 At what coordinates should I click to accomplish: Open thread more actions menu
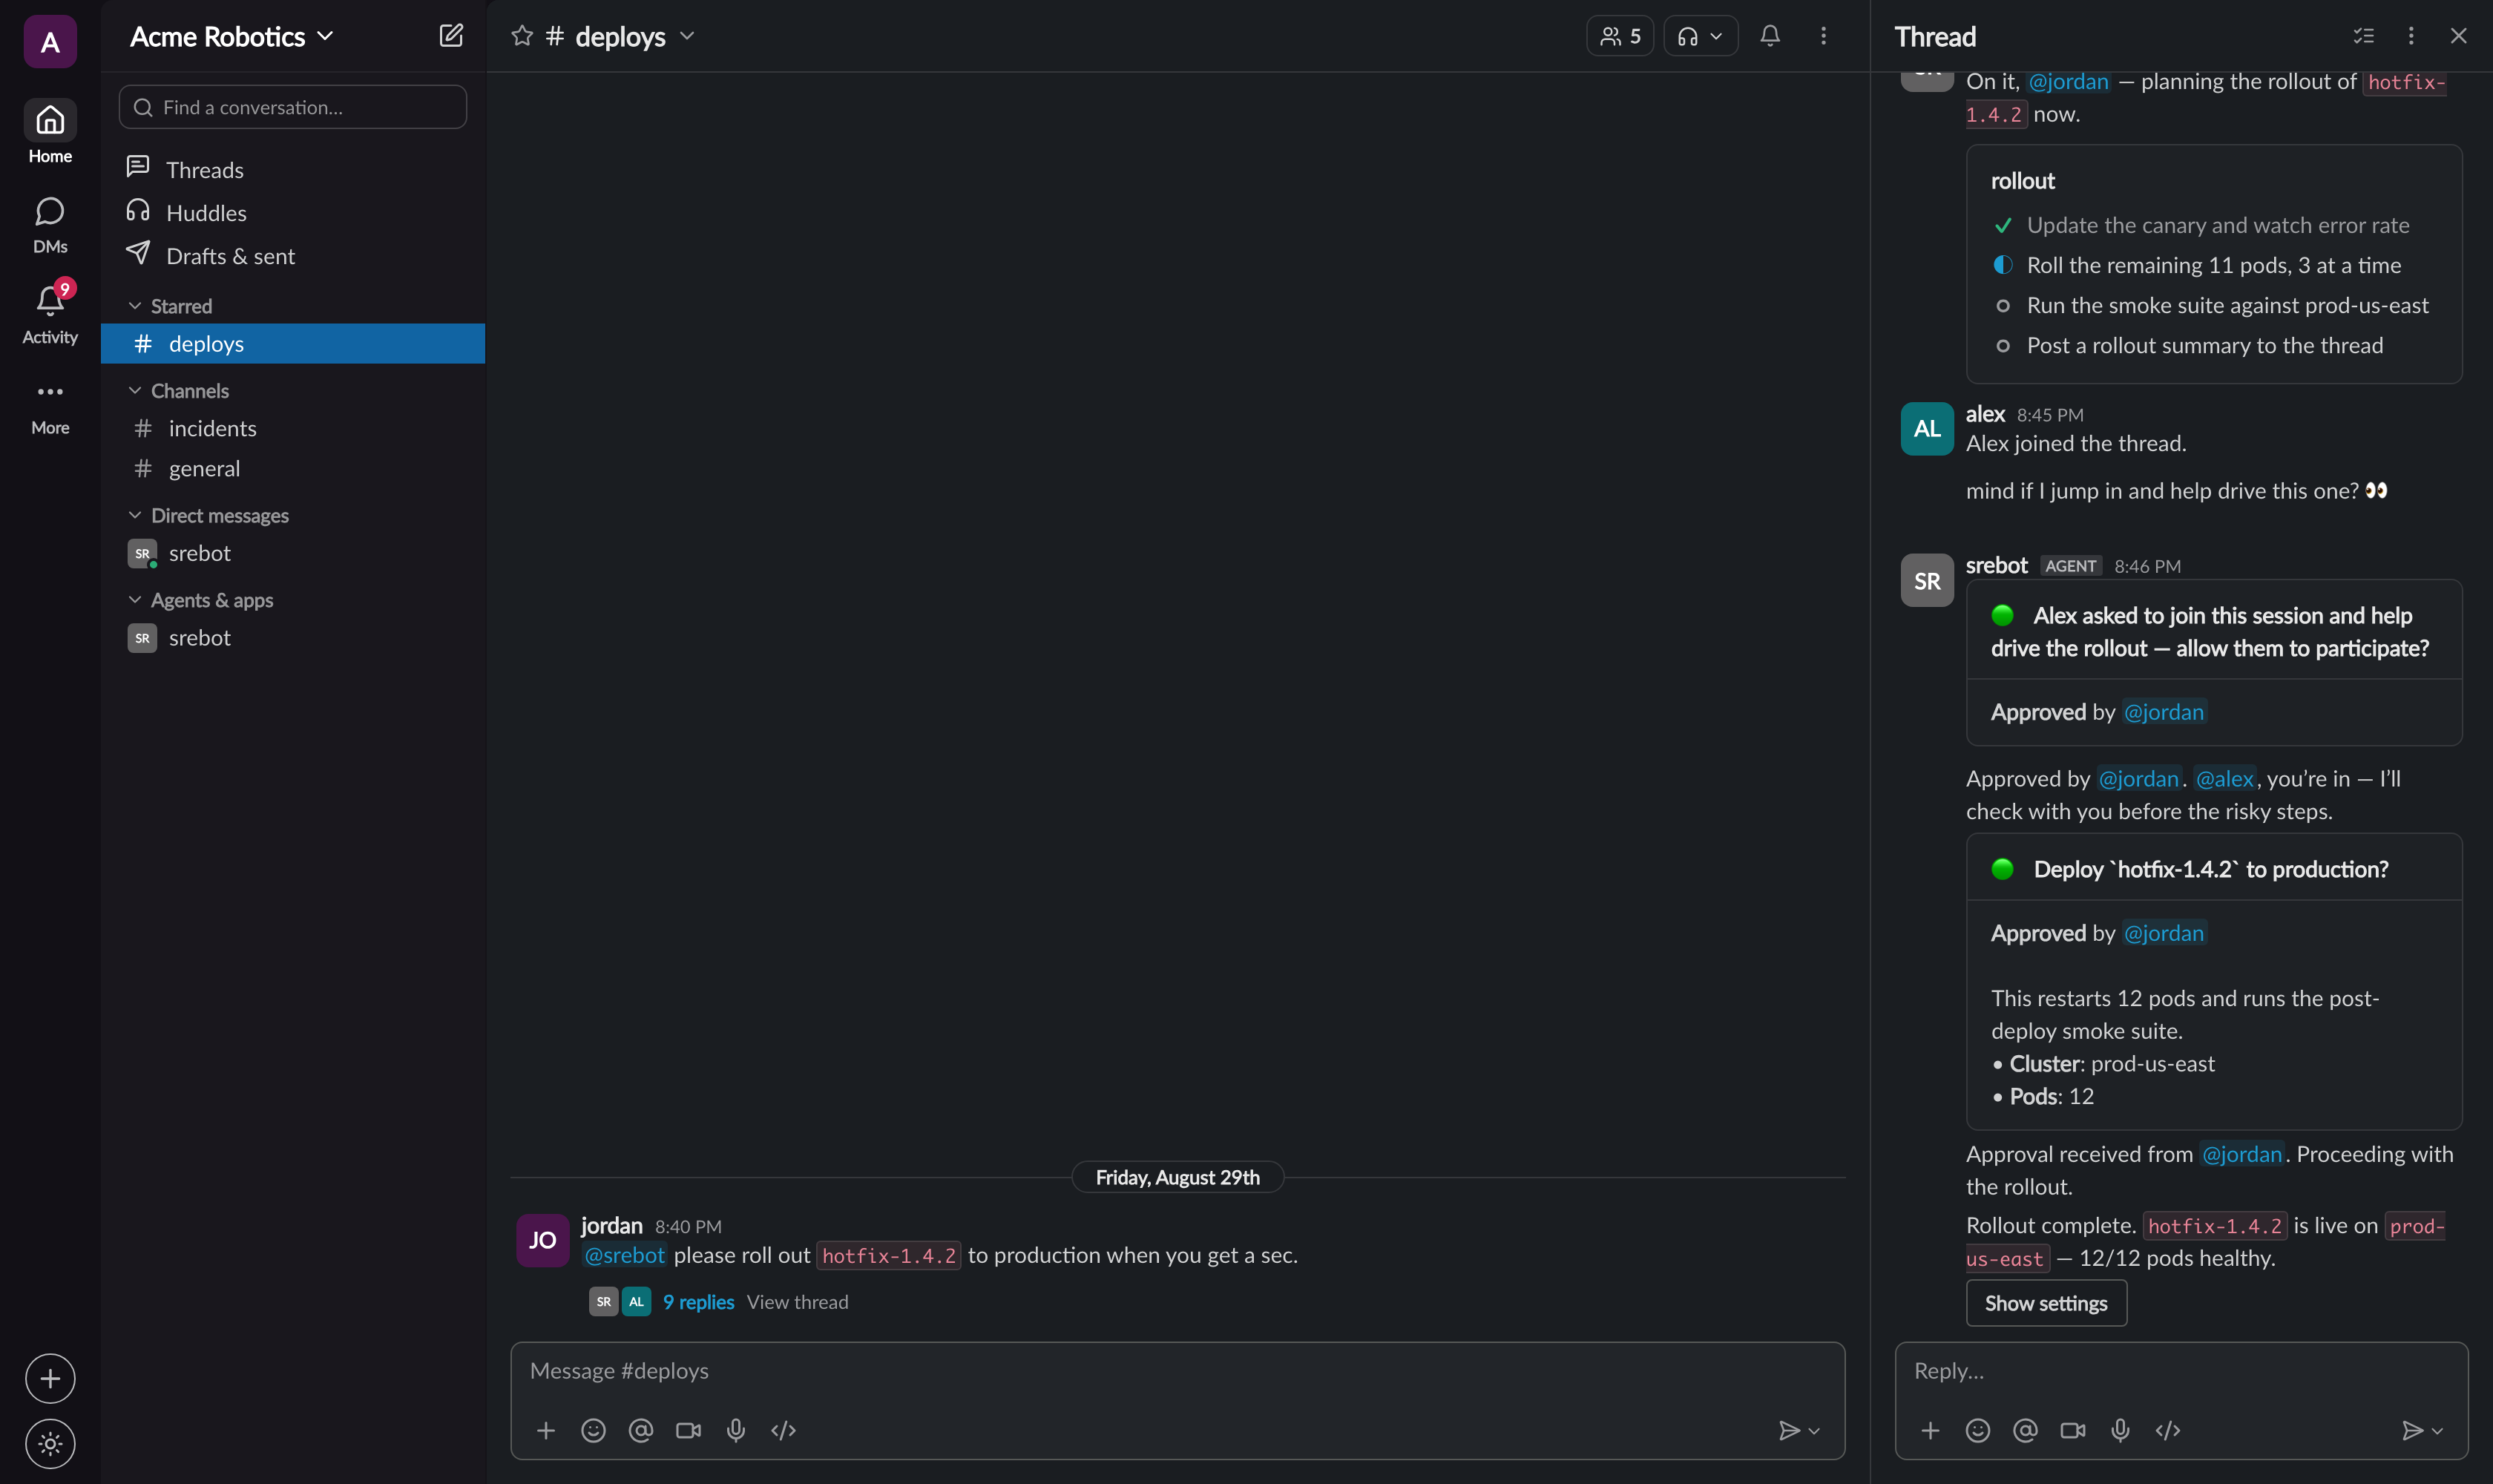pos(2411,36)
